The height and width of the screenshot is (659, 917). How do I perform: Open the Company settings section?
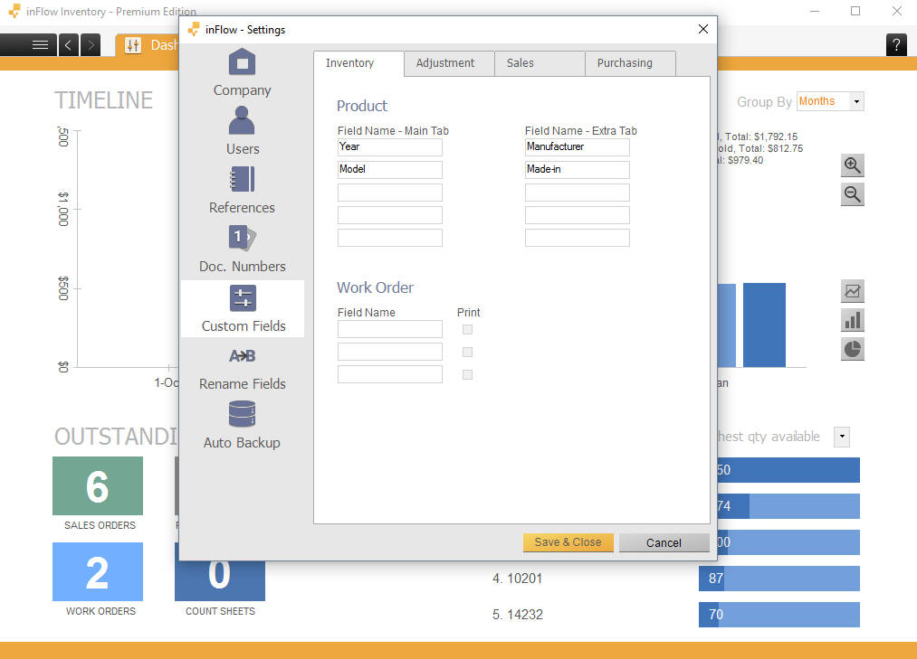tap(242, 72)
